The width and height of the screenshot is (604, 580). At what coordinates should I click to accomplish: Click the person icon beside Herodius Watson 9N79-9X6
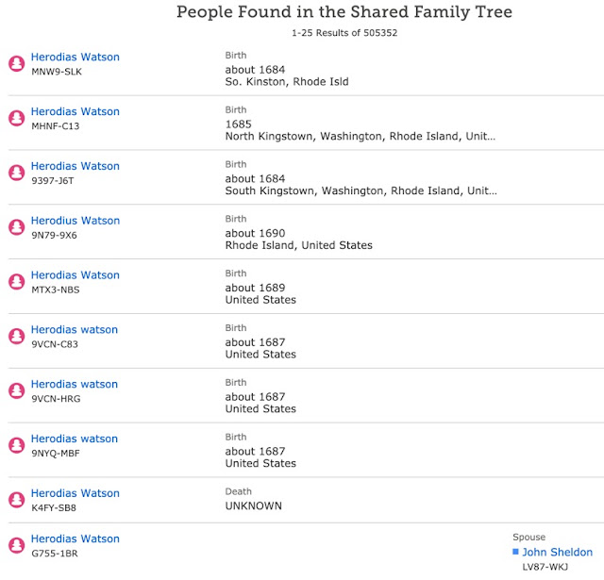(17, 227)
